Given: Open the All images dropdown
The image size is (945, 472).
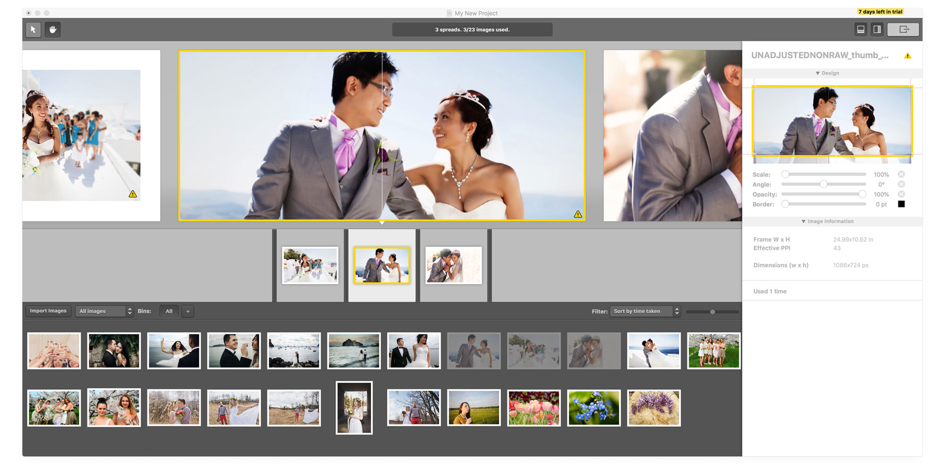Looking at the screenshot, I should [x=104, y=311].
